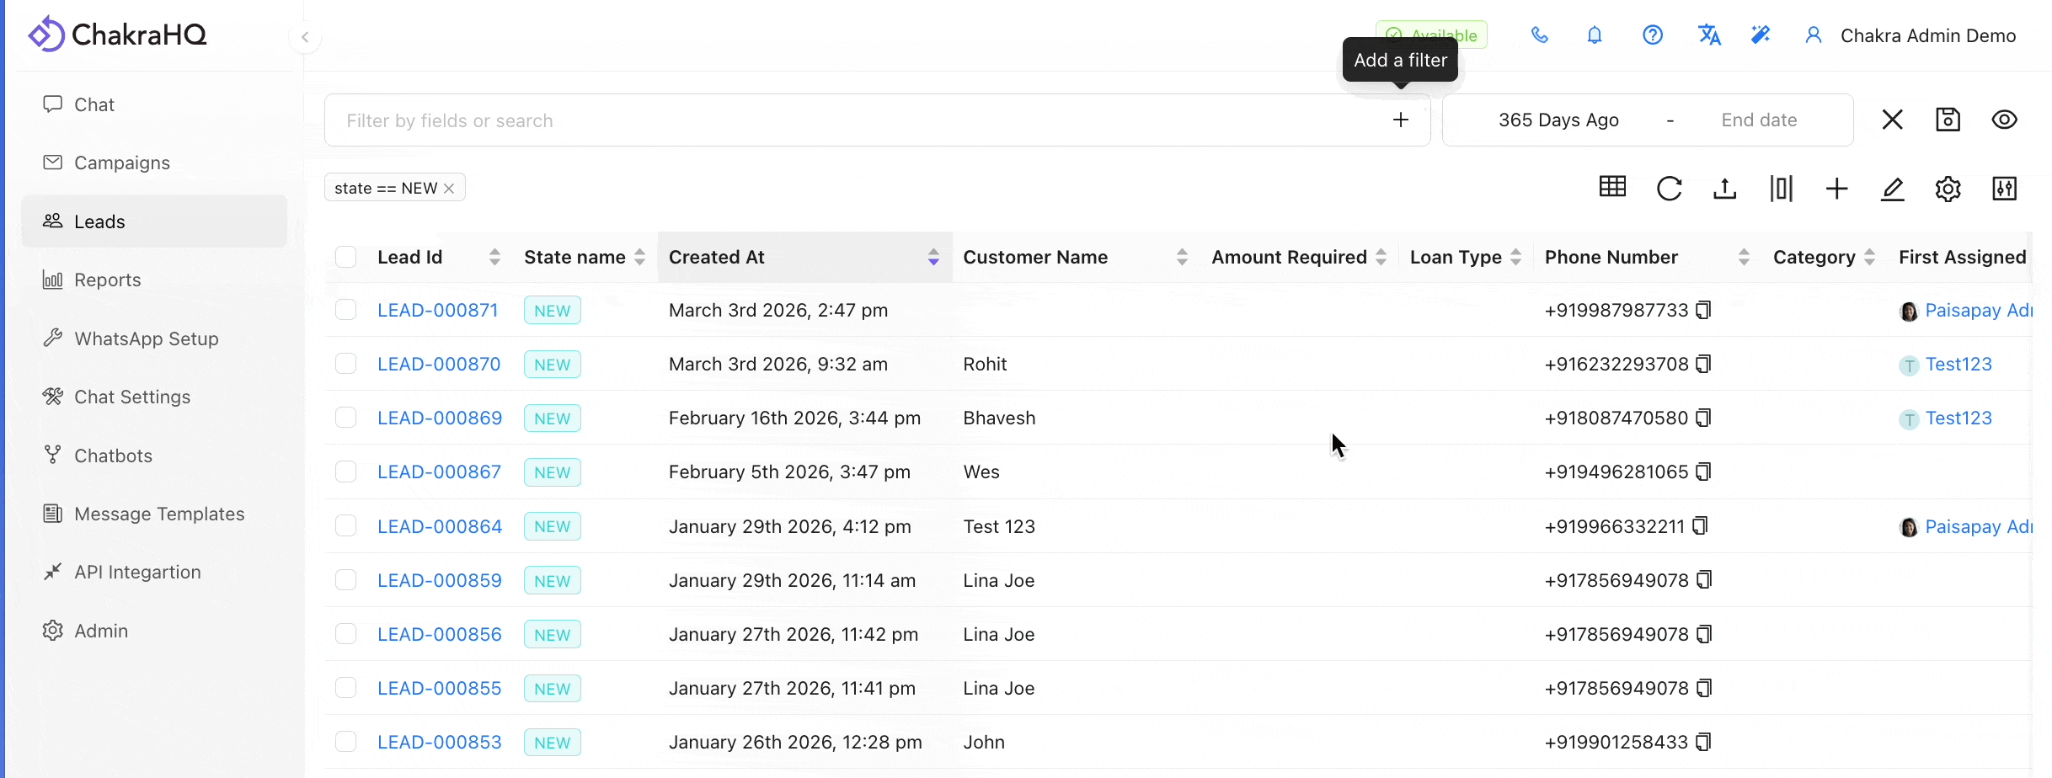
Task: Click the phone call icon in the header
Action: (1539, 35)
